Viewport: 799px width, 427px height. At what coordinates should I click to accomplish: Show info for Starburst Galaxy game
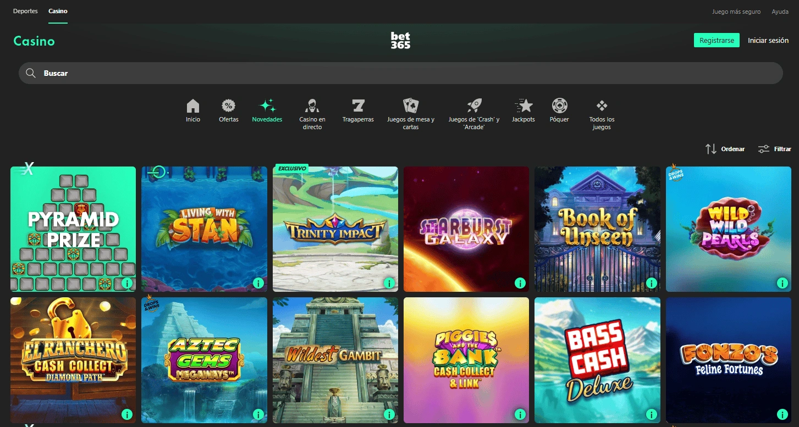pos(520,283)
